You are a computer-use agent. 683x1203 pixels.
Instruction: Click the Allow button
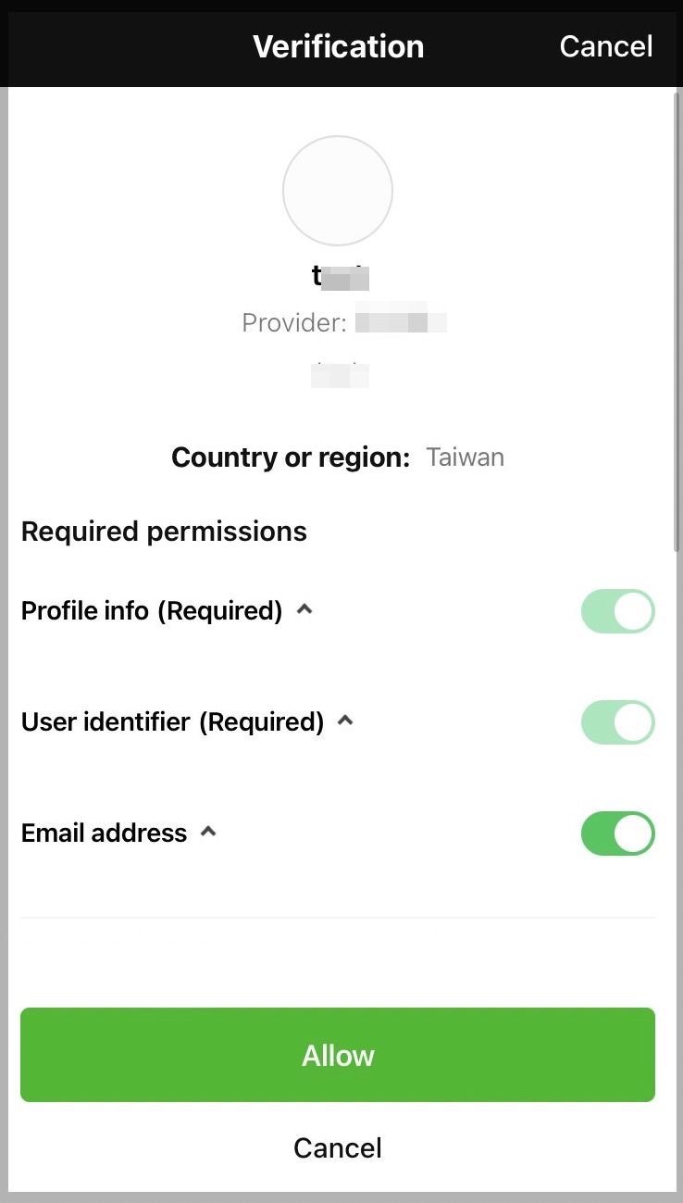pyautogui.click(x=338, y=1055)
